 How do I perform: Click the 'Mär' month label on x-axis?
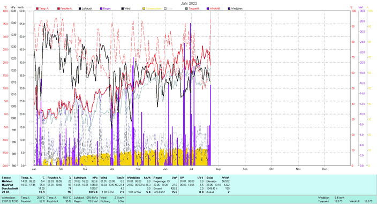pyautogui.click(x=85, y=169)
